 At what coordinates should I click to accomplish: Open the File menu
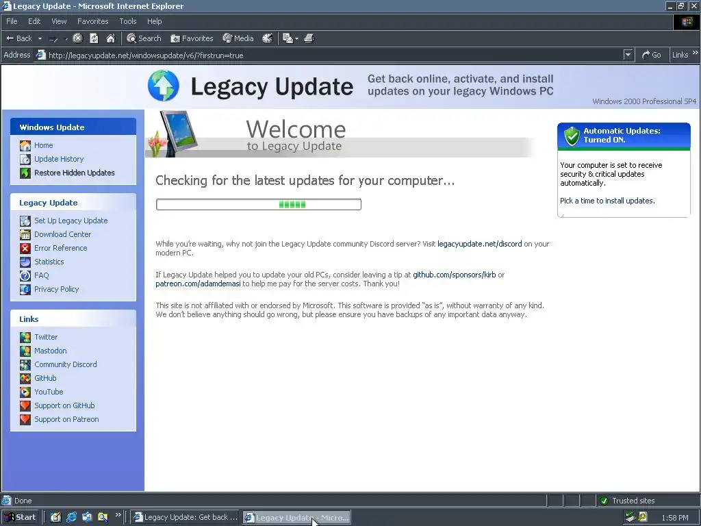[12, 21]
